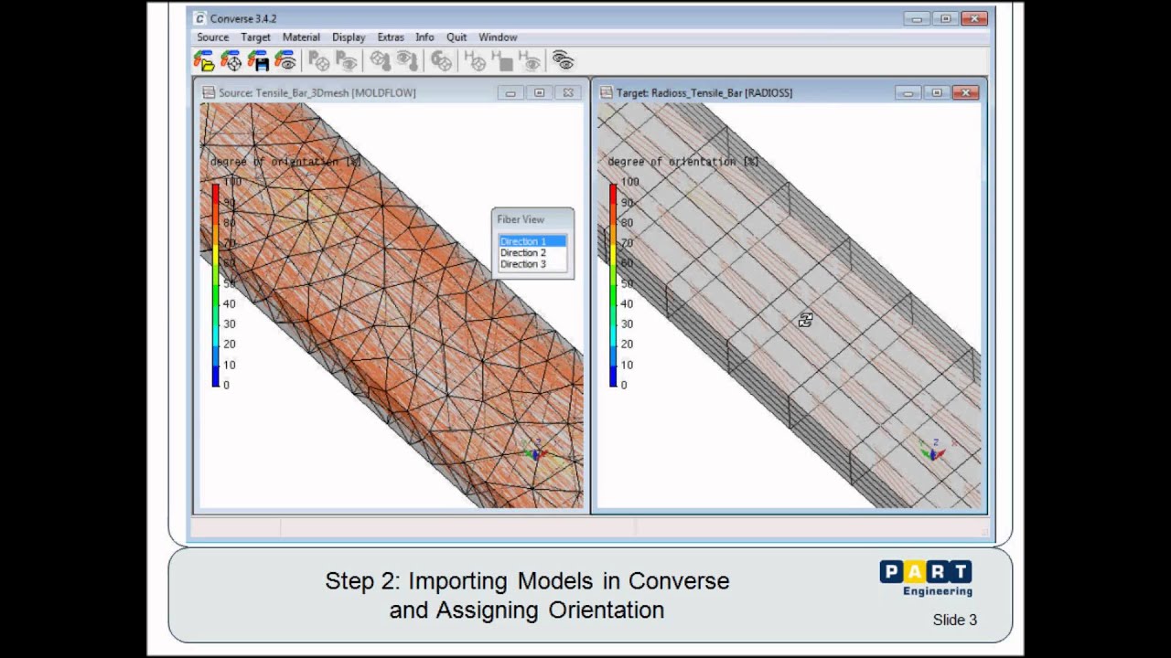Click the grayed thermometer crosshair mapping icon
The width and height of the screenshot is (1171, 658).
(x=380, y=61)
